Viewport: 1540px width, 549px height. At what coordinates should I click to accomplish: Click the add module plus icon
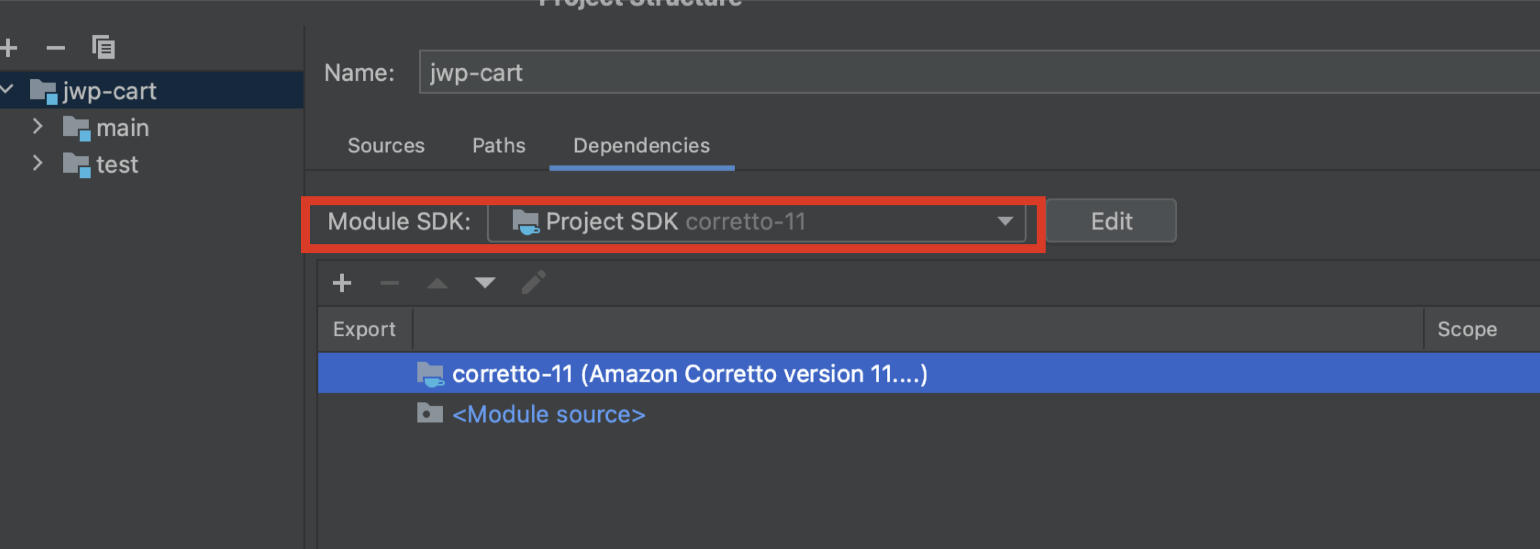(x=8, y=47)
